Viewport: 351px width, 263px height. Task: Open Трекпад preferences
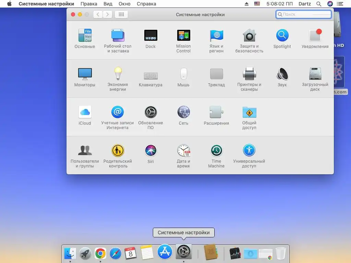(x=216, y=77)
